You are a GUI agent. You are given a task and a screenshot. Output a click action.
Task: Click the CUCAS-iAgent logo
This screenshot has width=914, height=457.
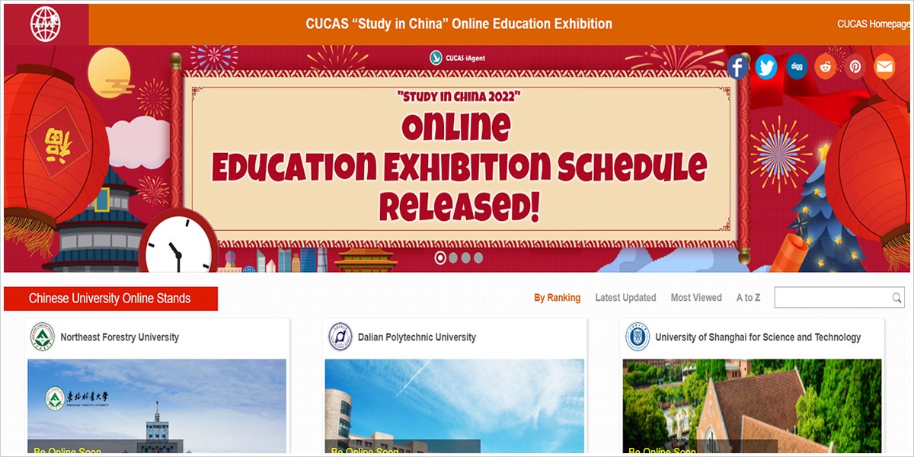click(x=458, y=56)
